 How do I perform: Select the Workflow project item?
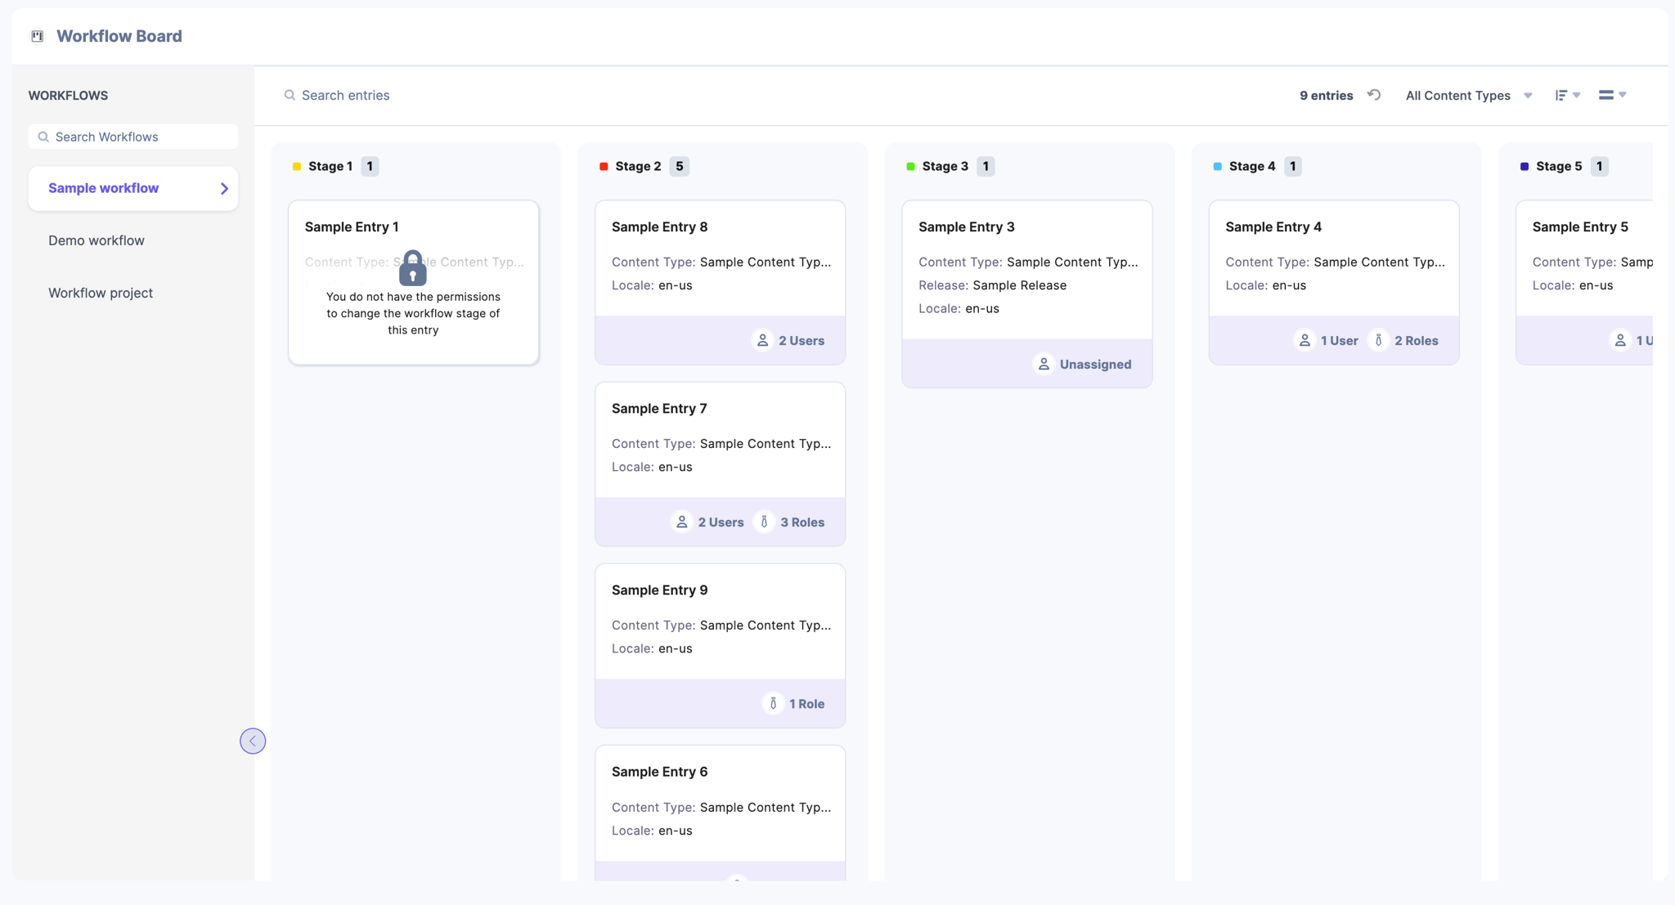click(x=101, y=293)
